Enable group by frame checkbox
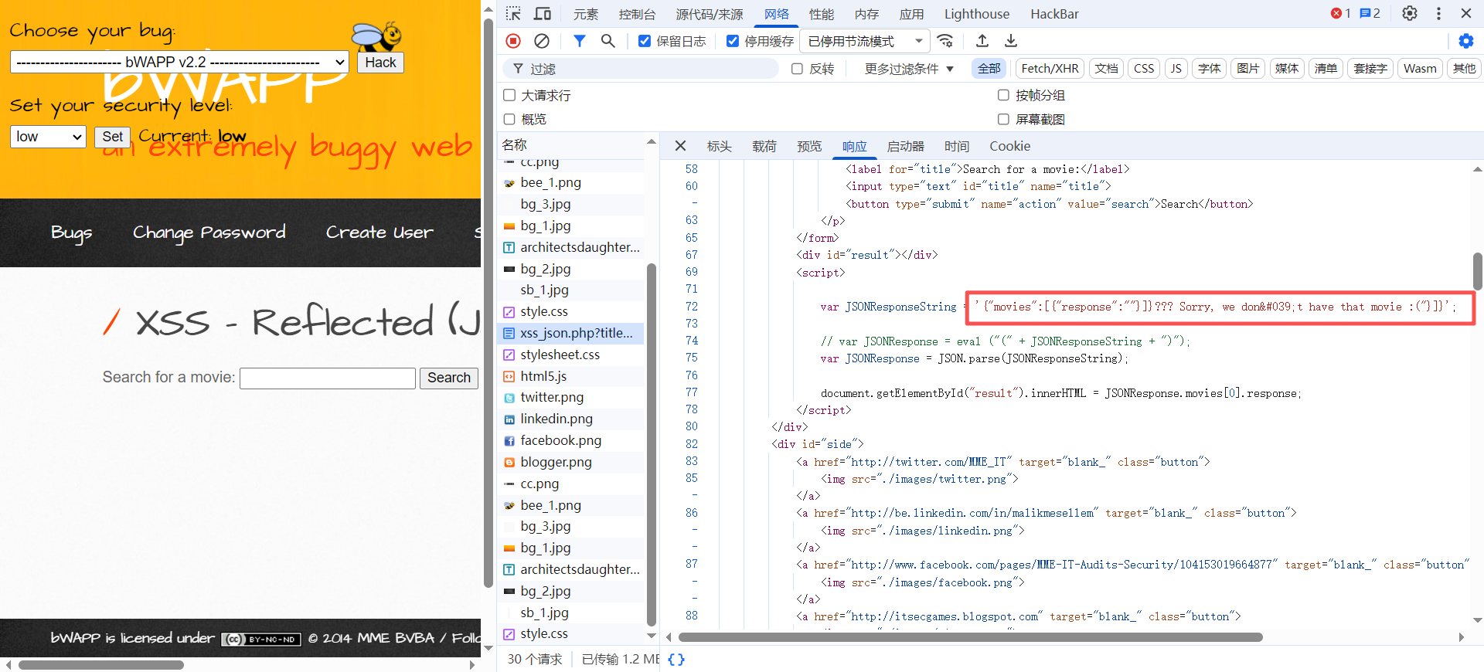 pos(1003,95)
